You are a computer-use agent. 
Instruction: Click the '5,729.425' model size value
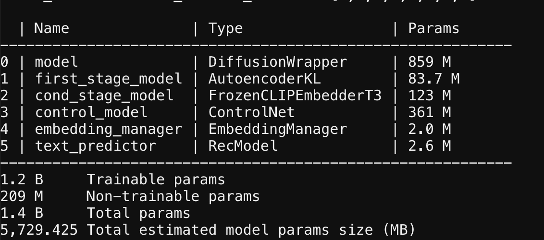(39, 230)
